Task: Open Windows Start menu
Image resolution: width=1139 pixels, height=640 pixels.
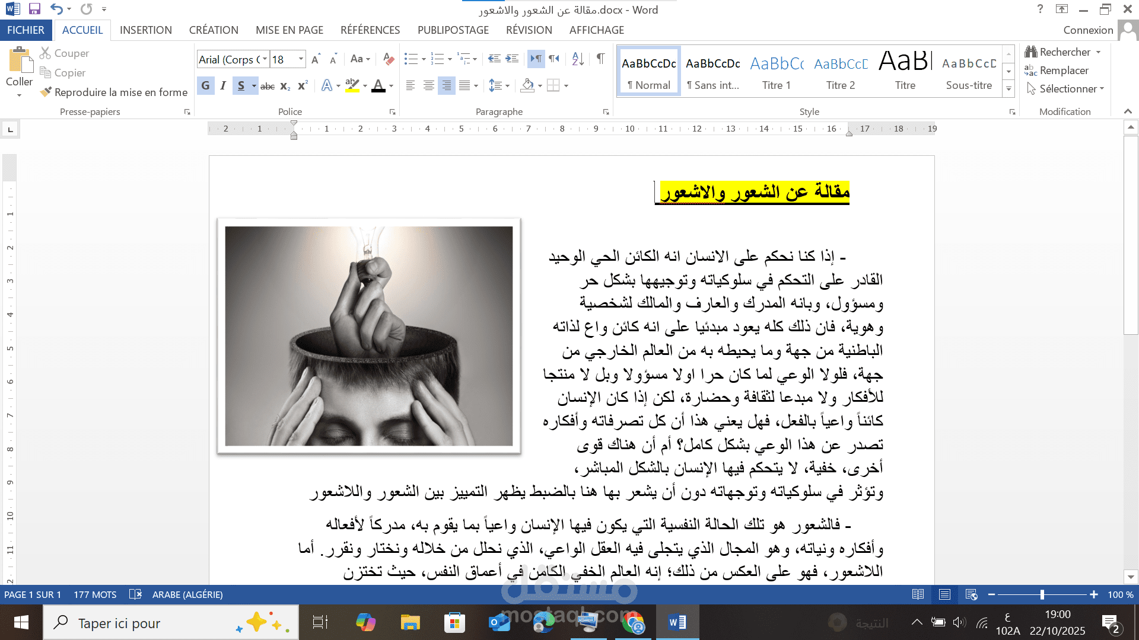Action: pos(21,623)
